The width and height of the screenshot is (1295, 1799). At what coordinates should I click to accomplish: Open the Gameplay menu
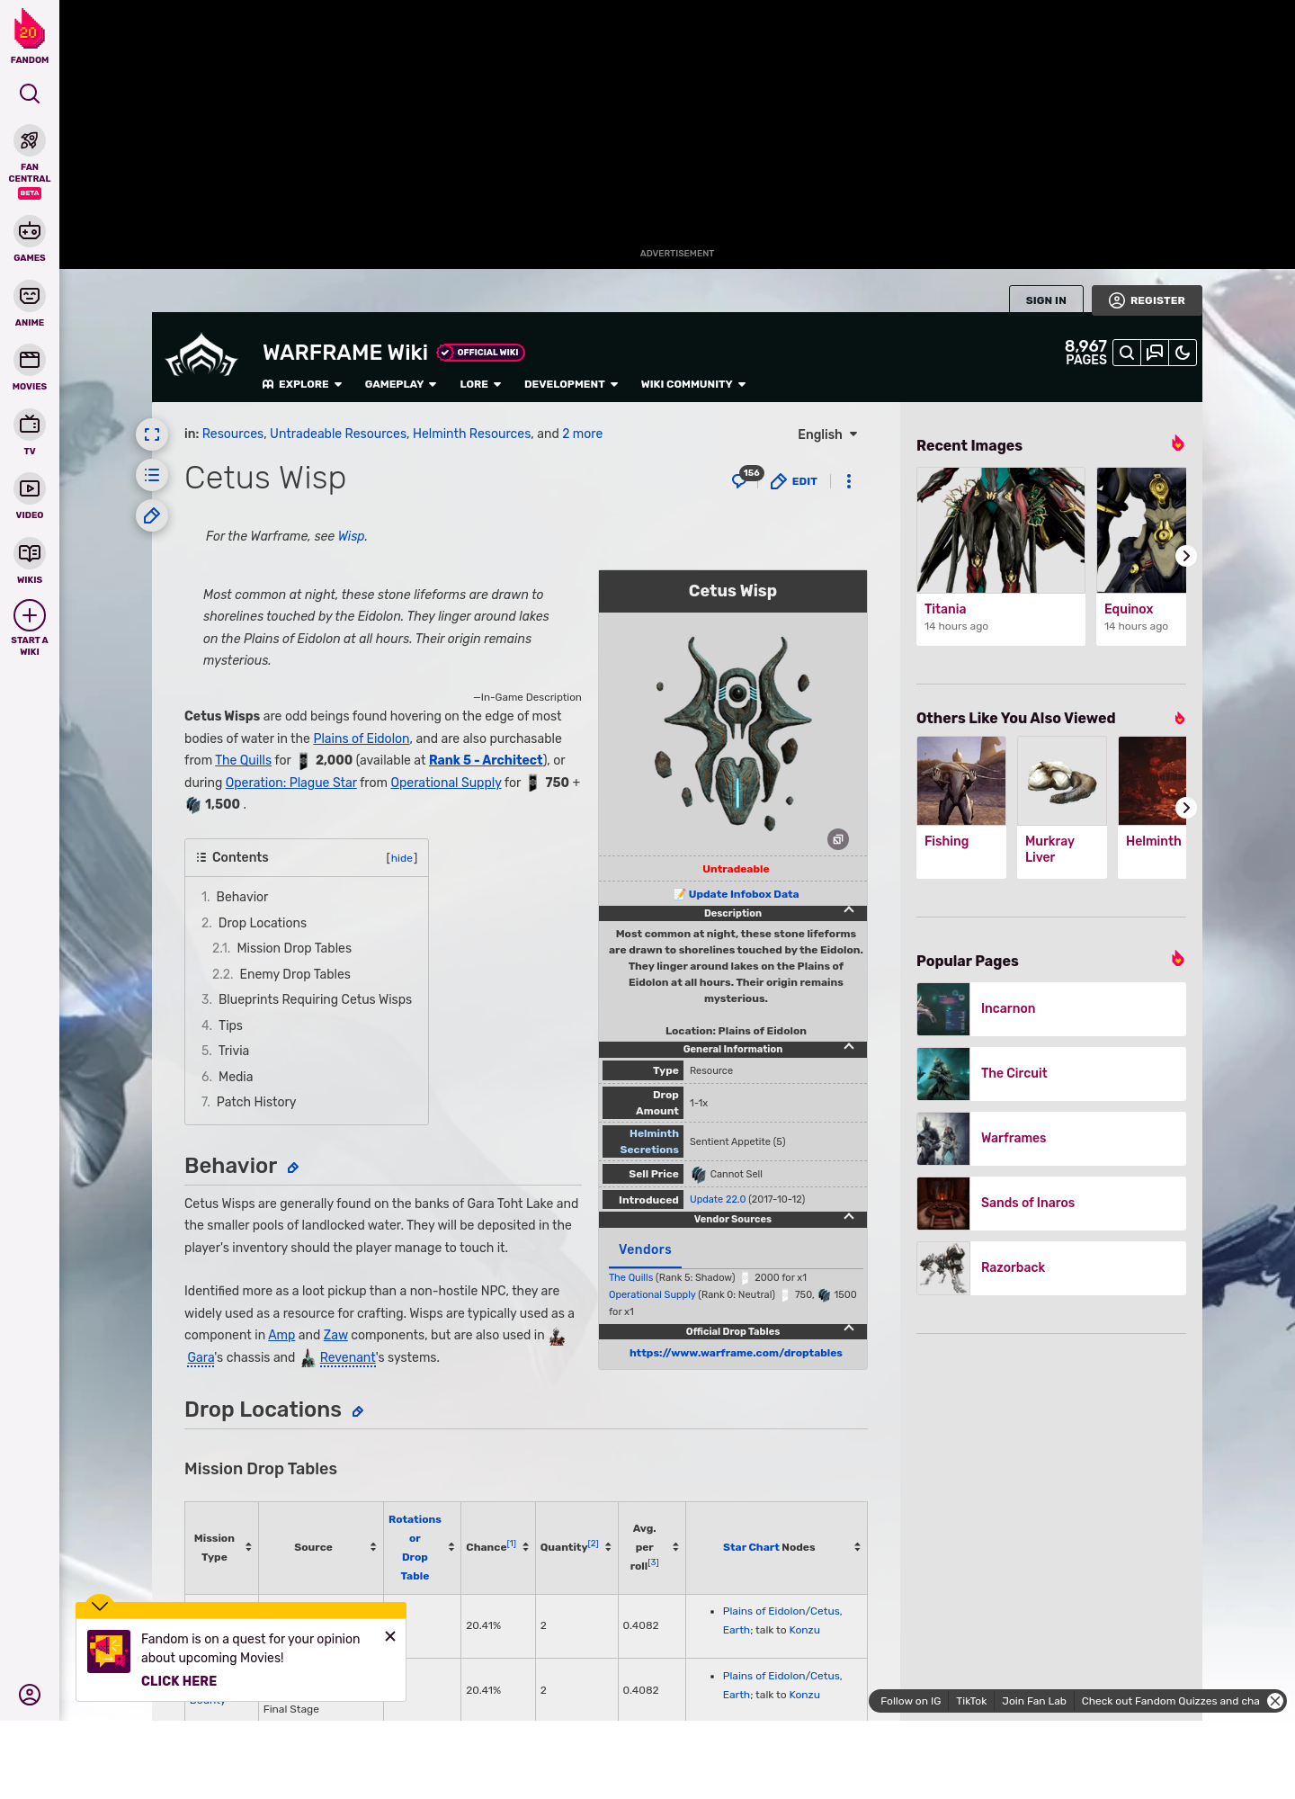pyautogui.click(x=400, y=384)
